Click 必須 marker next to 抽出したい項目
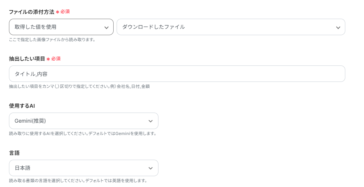Viewport: 364px width, 187px height. 56,59
